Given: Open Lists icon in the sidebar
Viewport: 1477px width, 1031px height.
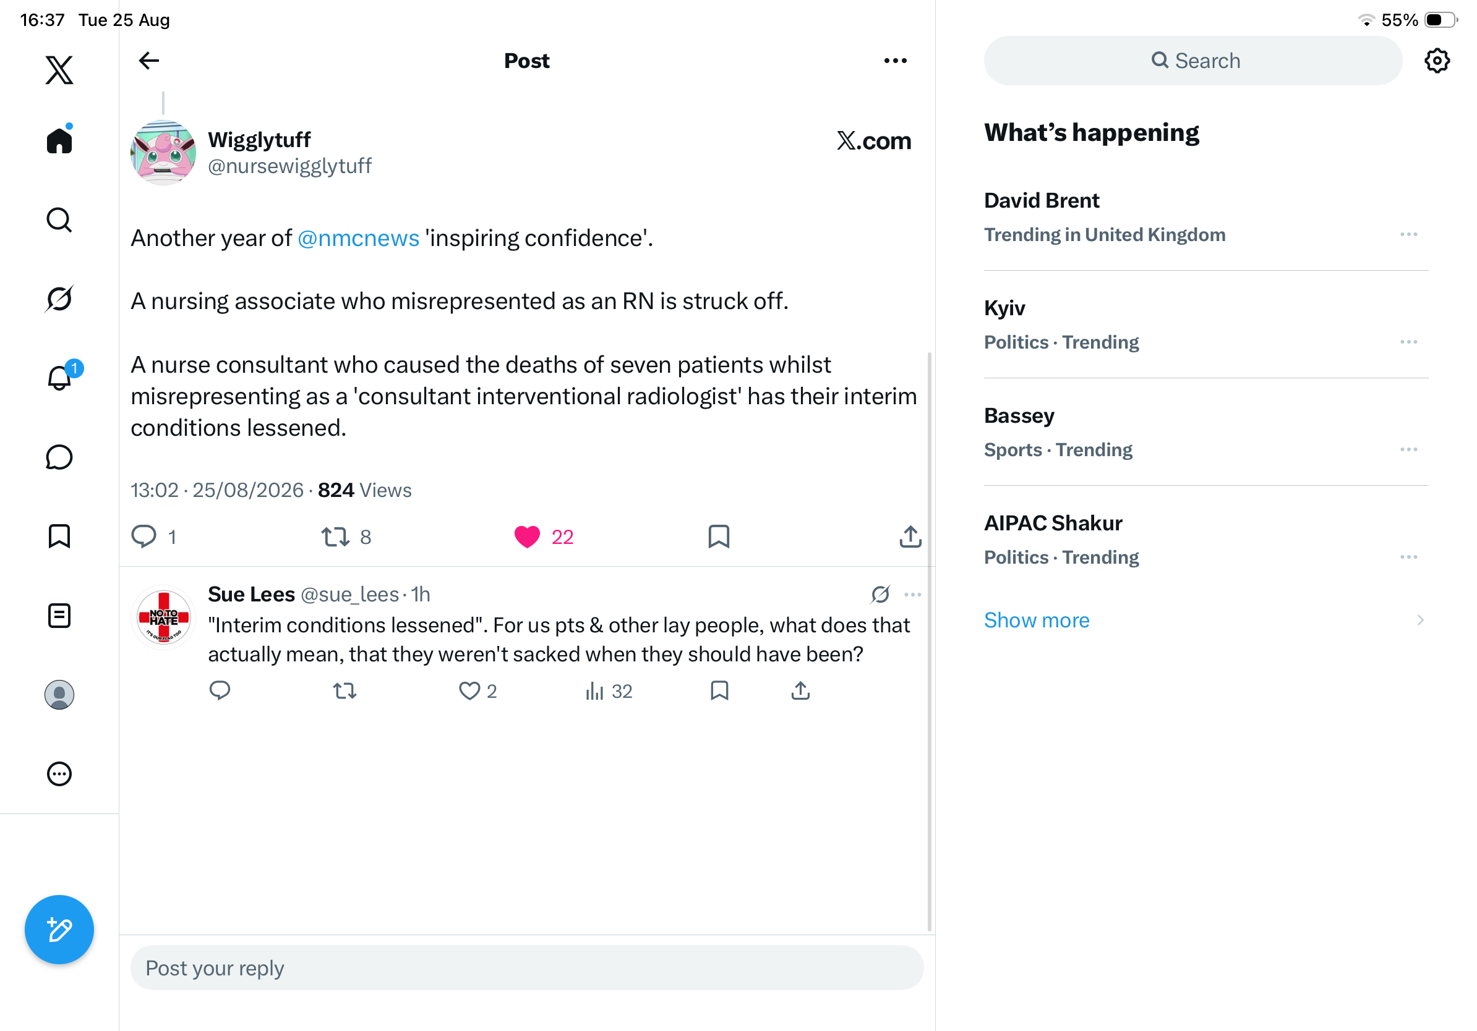Looking at the screenshot, I should coord(59,616).
